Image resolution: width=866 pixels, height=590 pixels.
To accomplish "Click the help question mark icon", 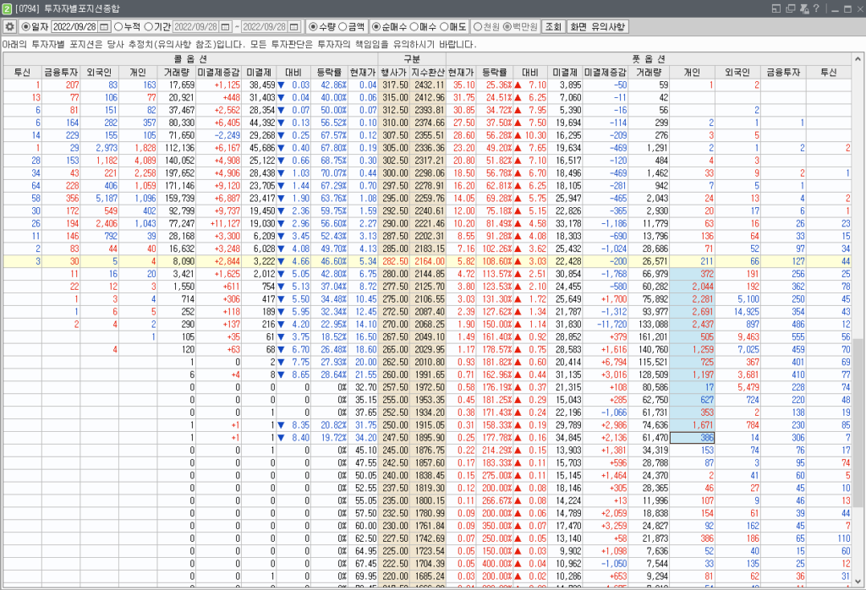I will 814,8.
